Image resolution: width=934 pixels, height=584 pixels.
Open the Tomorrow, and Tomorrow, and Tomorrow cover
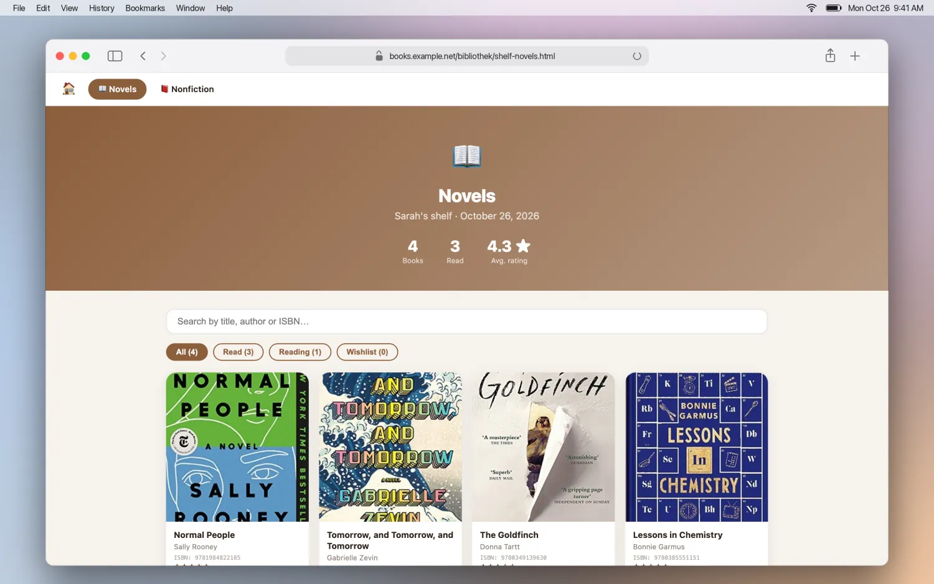(x=390, y=447)
